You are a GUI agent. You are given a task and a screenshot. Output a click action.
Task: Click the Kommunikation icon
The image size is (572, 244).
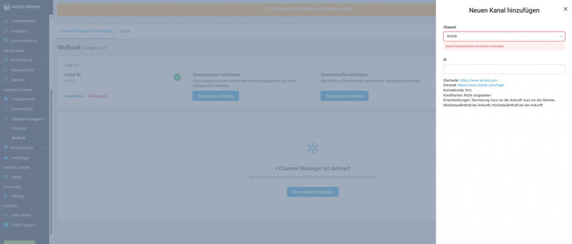click(6, 41)
